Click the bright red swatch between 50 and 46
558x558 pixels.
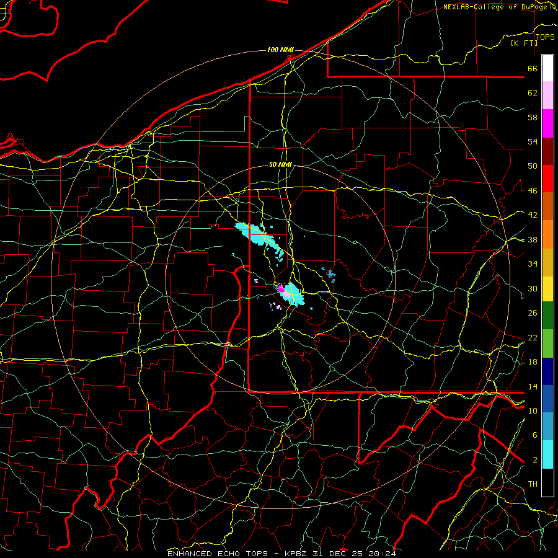(547, 179)
